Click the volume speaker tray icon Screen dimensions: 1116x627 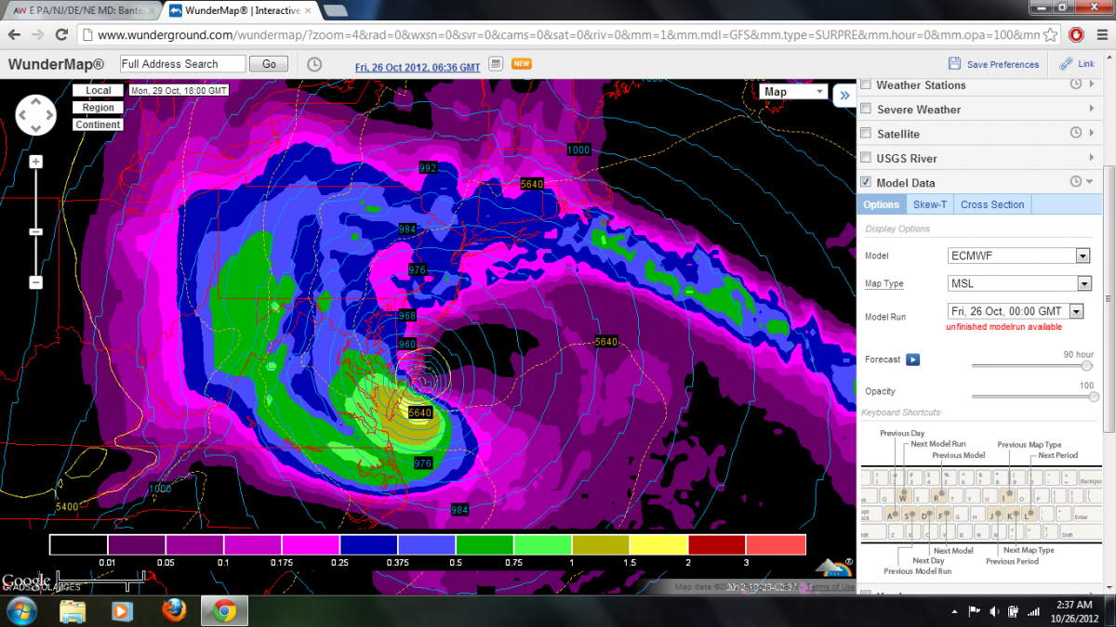click(x=994, y=611)
